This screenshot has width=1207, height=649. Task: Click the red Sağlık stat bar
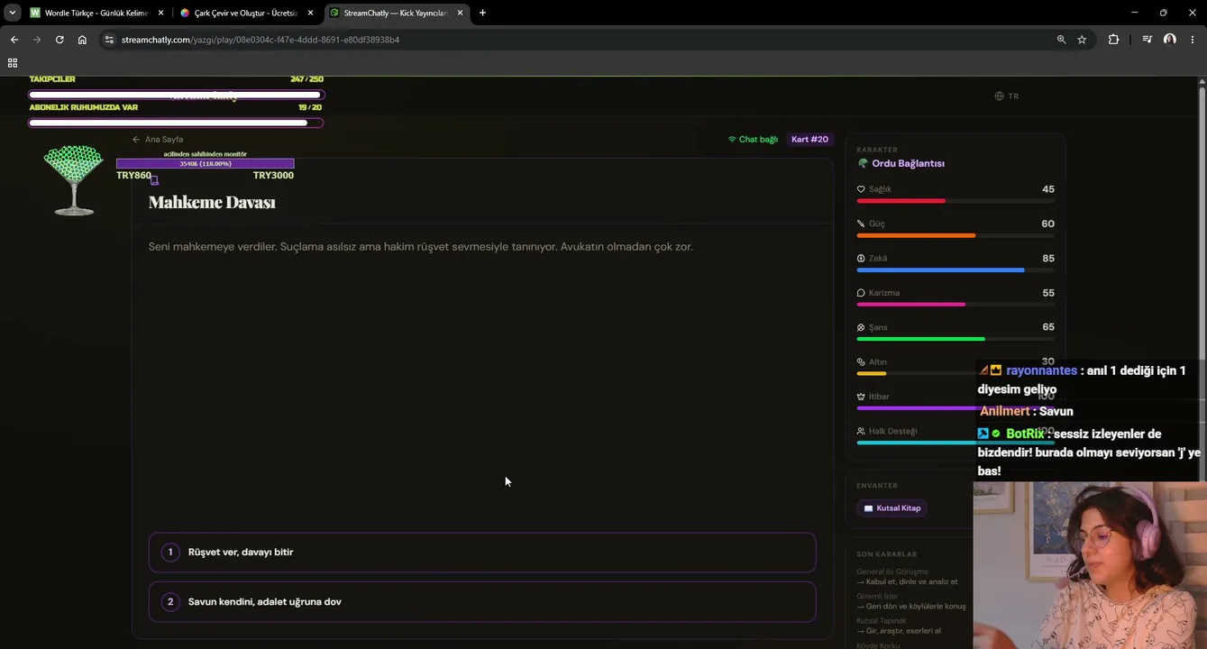[956, 201]
